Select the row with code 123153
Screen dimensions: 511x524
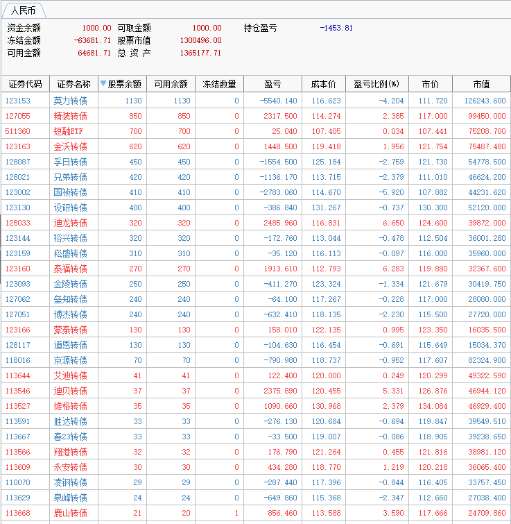tap(18, 101)
